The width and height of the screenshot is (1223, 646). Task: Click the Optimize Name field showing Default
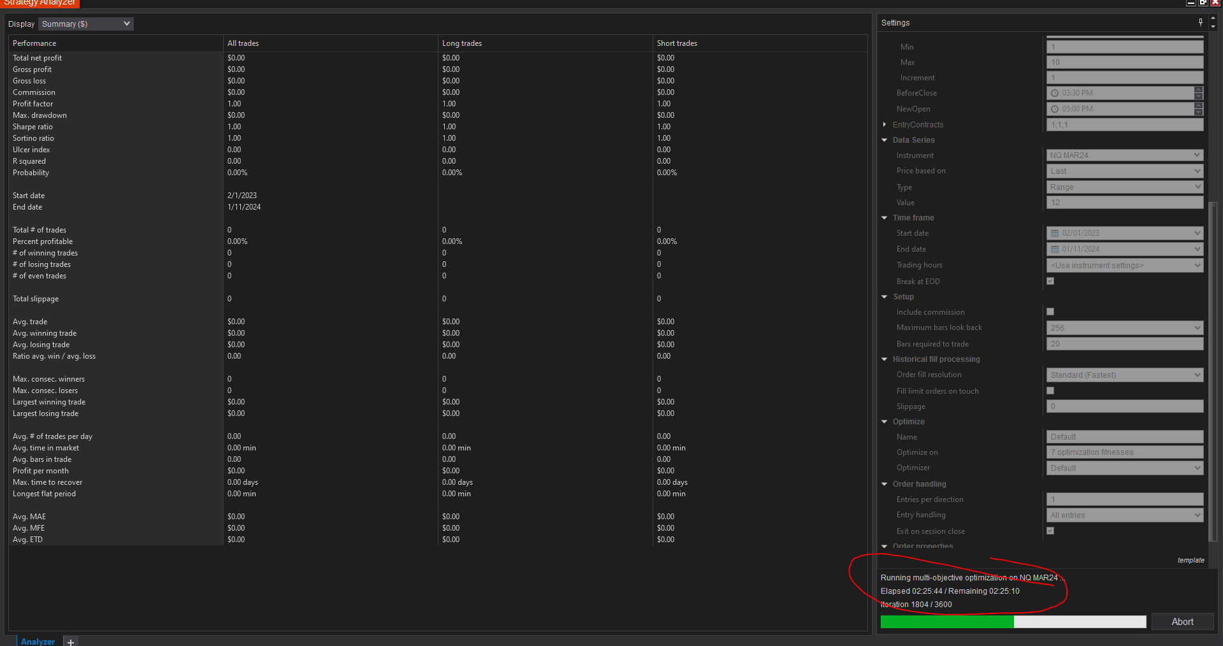[1125, 436]
